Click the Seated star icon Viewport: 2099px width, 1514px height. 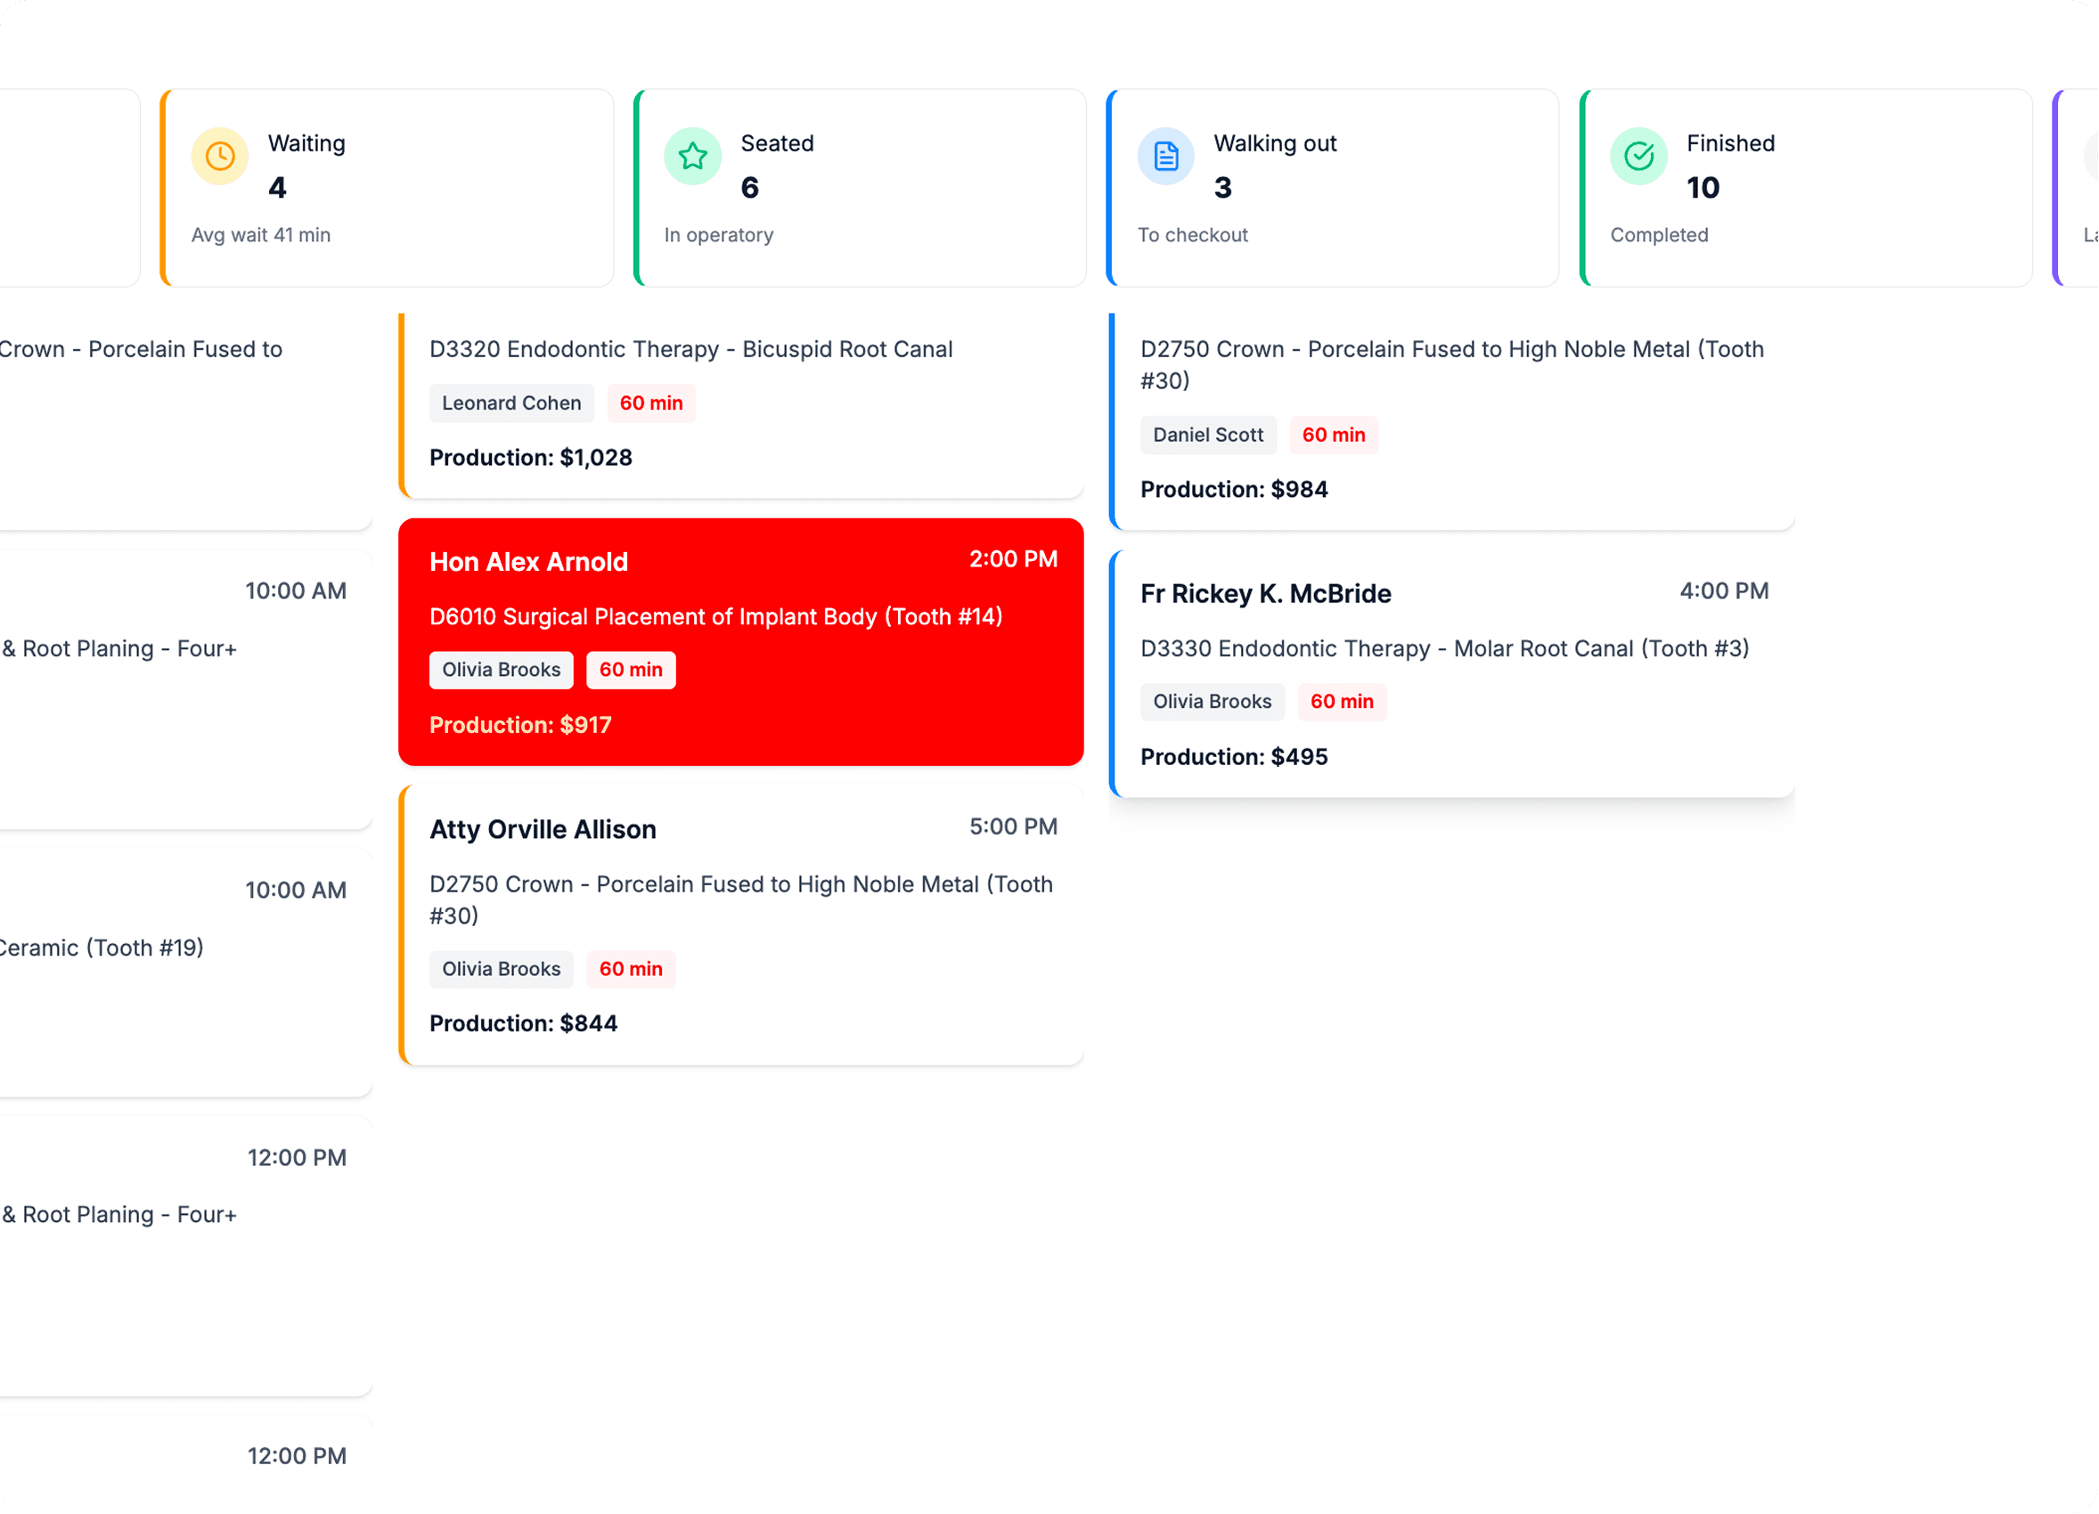[692, 157]
